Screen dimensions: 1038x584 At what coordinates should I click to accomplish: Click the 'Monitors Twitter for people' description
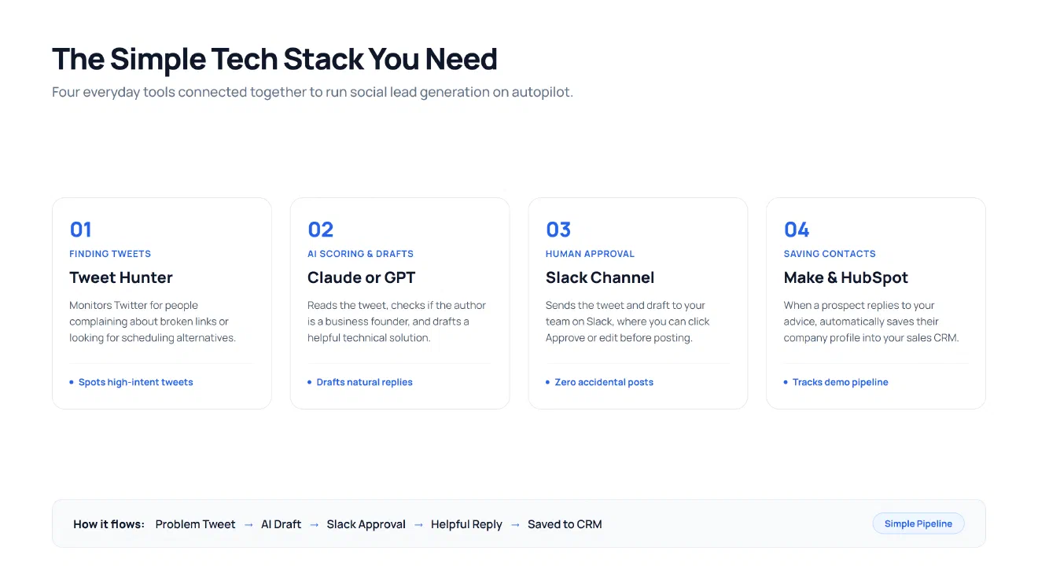click(x=153, y=321)
